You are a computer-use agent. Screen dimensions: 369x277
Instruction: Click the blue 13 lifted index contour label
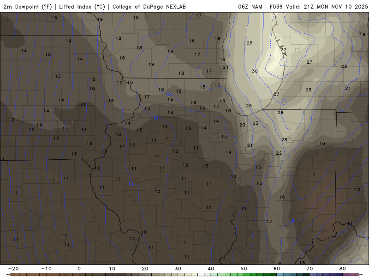(156, 118)
